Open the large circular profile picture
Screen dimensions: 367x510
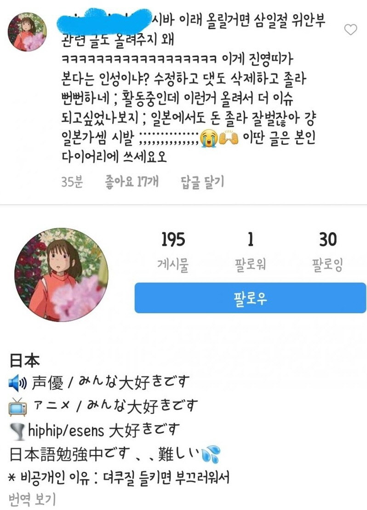coord(62,275)
